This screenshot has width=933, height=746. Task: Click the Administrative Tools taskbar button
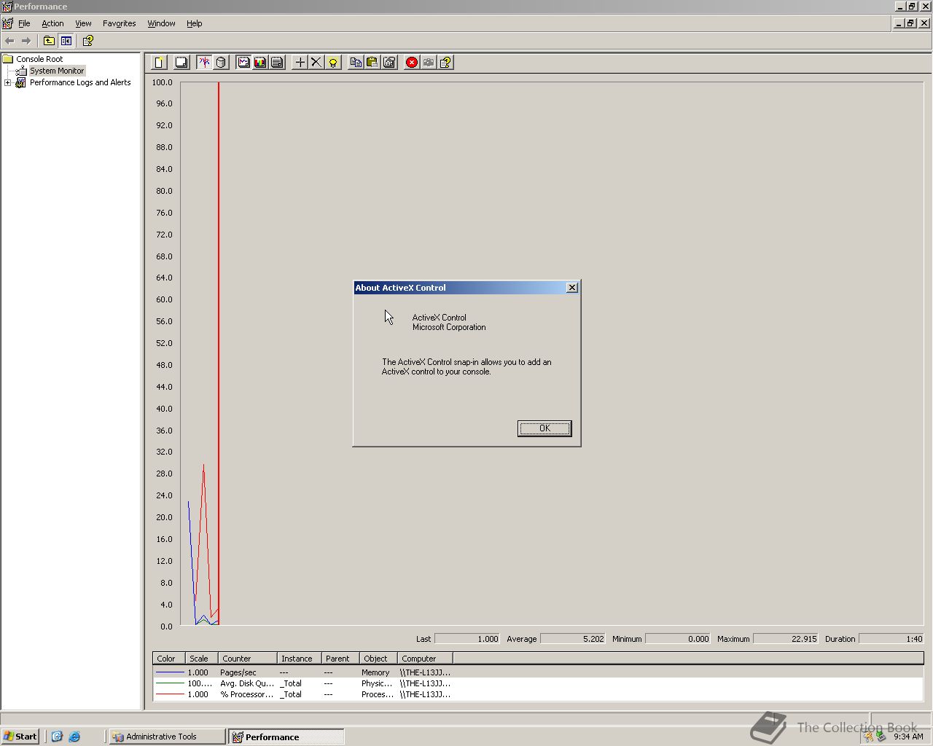(168, 737)
